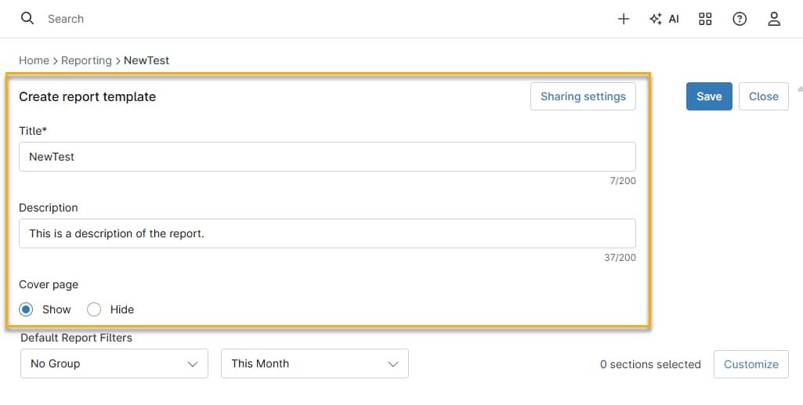Select the Show cover page option
803x405 pixels.
pos(27,309)
